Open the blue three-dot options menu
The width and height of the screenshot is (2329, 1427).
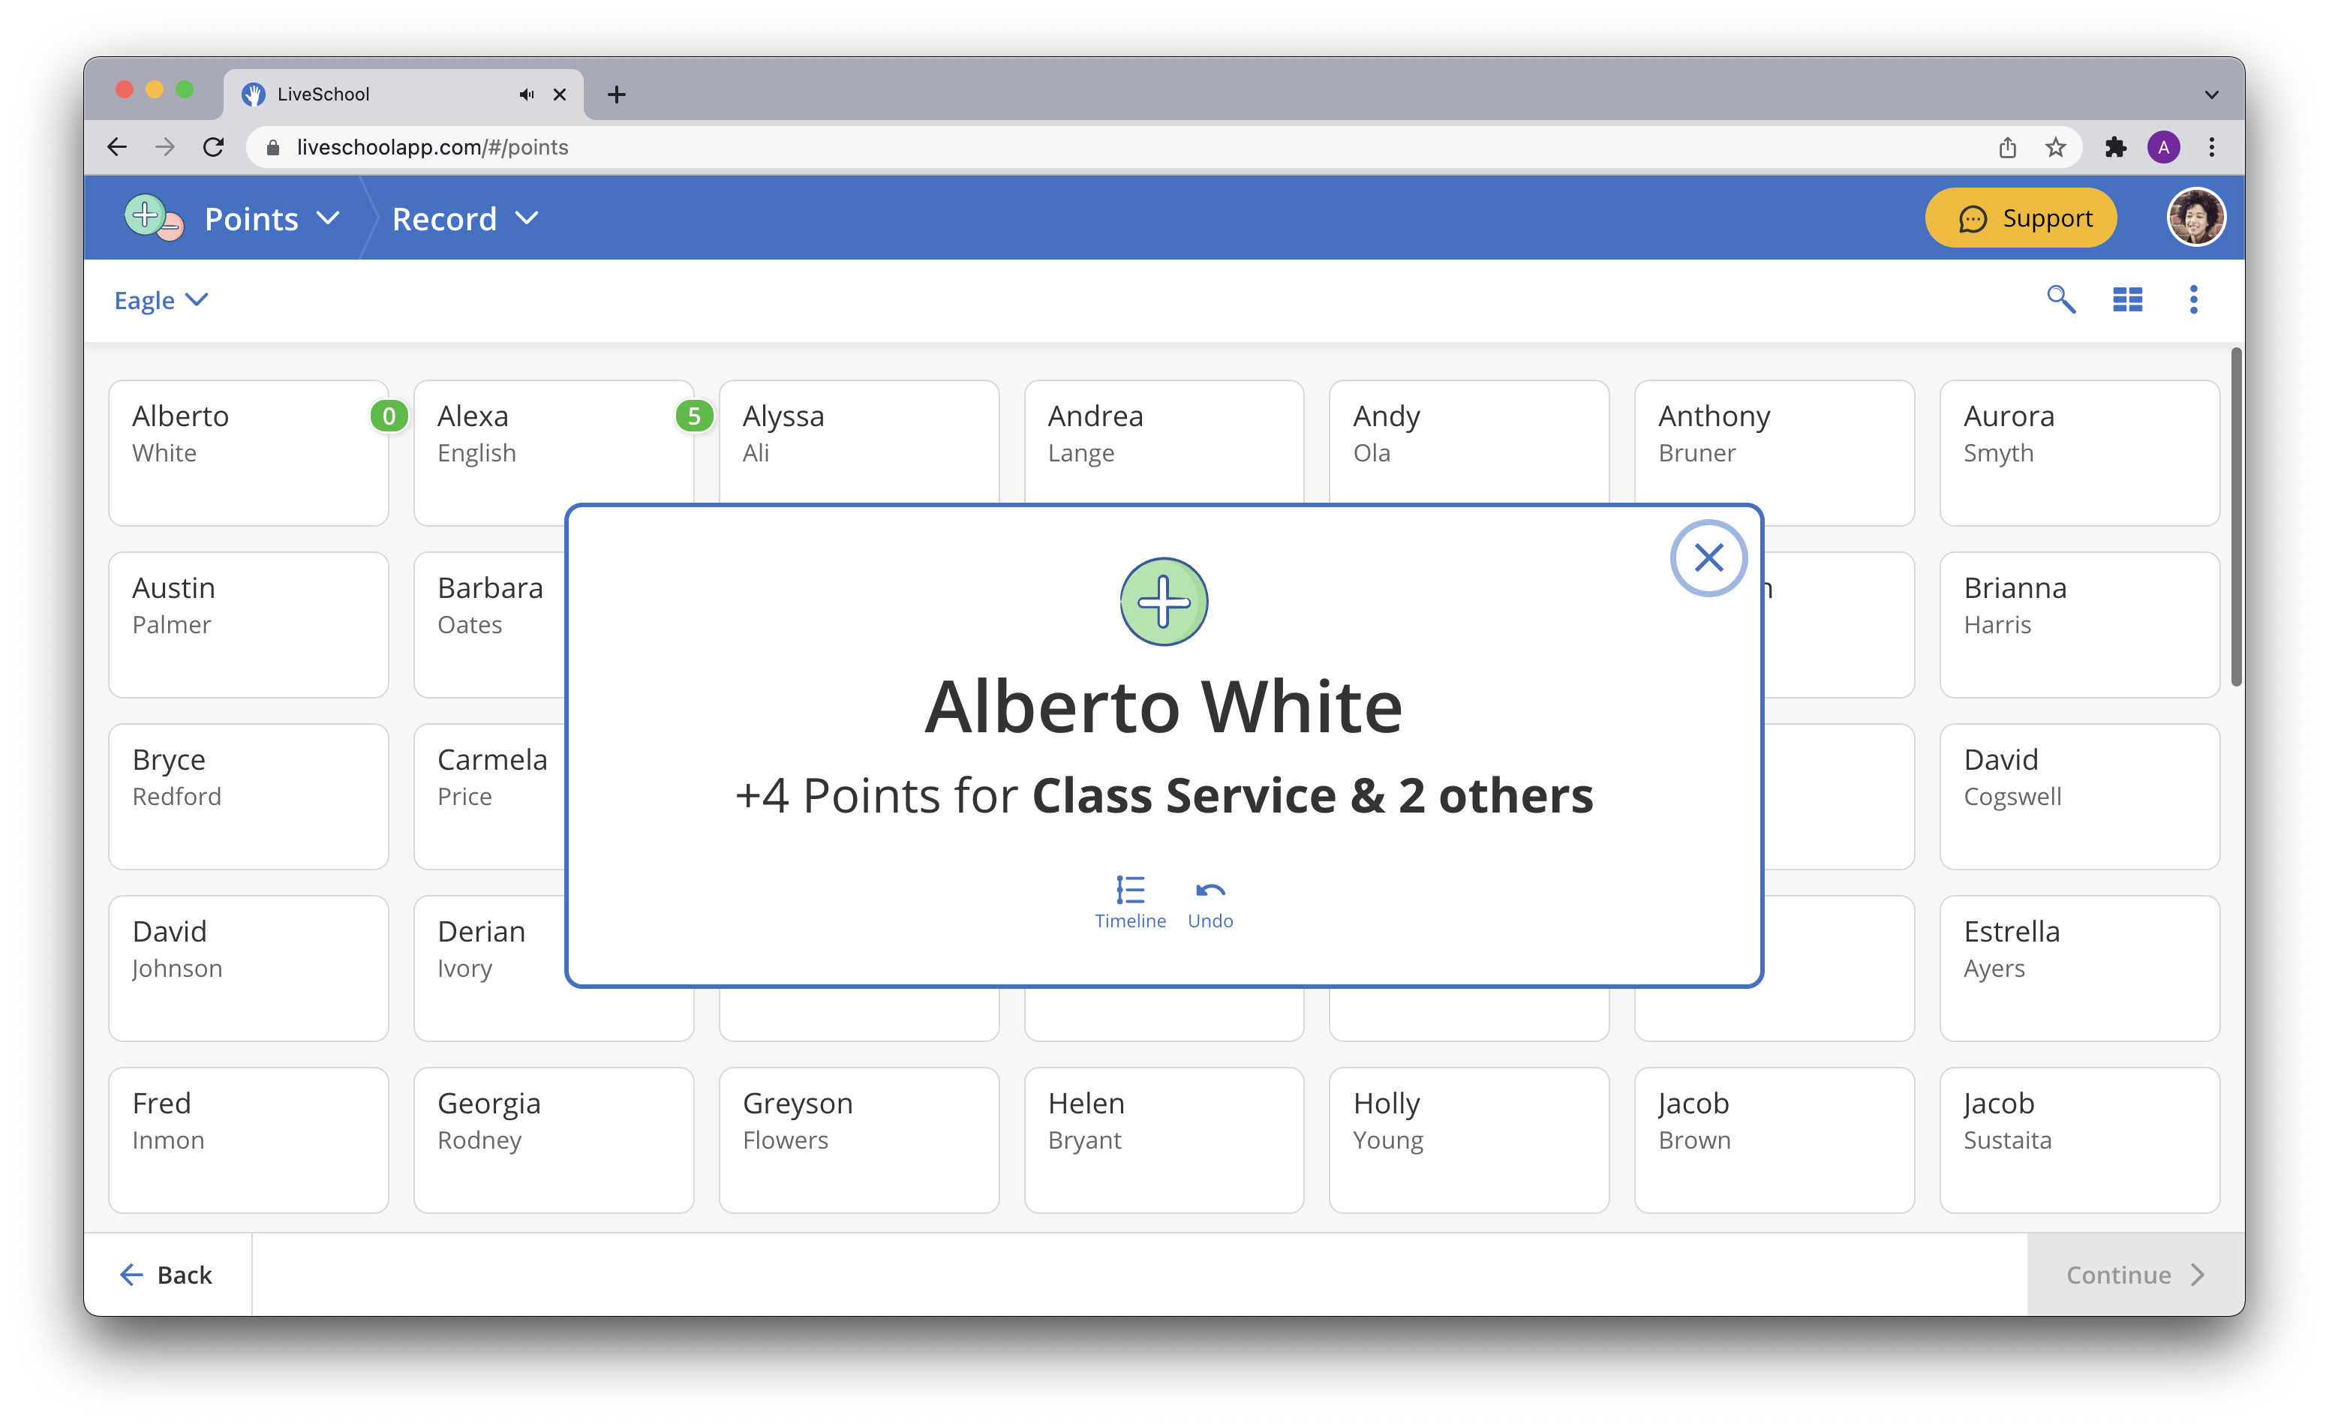coord(2193,299)
